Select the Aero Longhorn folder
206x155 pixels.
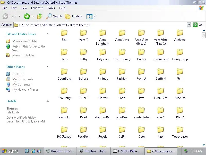tap(102, 37)
